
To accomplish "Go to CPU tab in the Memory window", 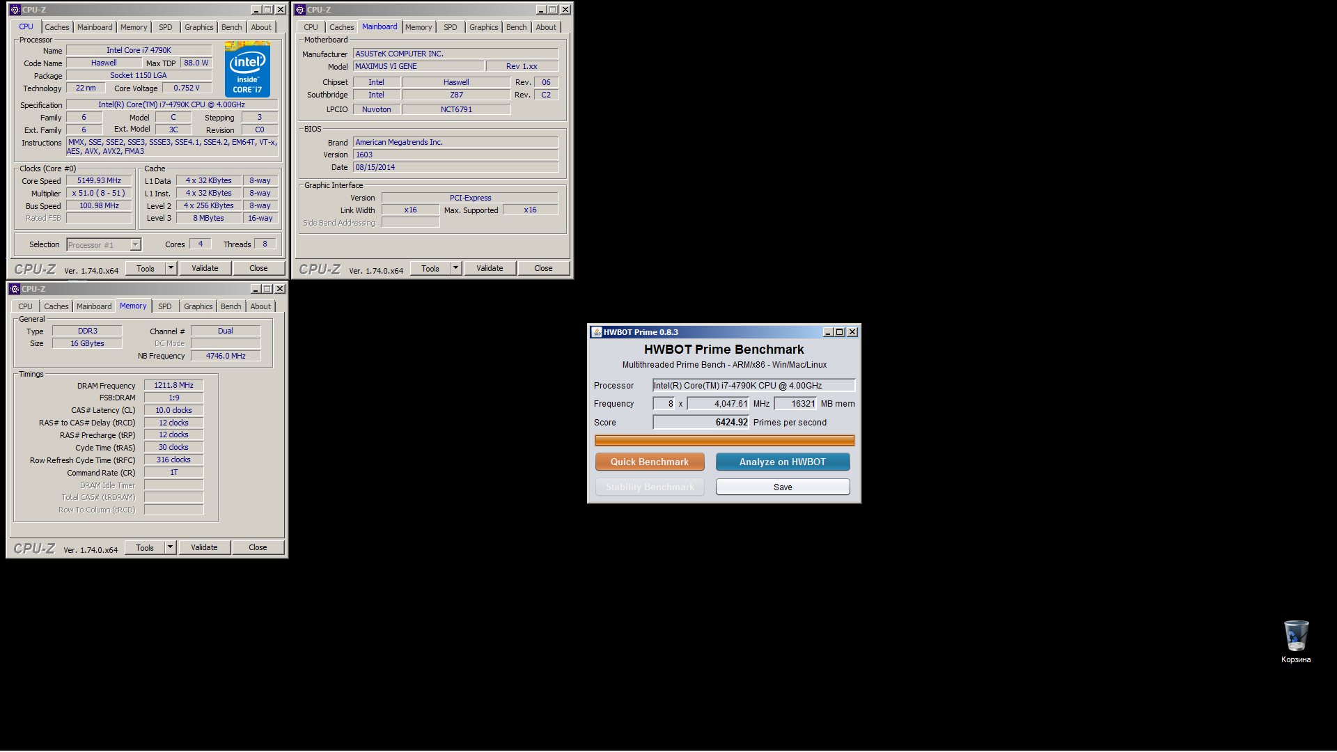I will [x=25, y=306].
